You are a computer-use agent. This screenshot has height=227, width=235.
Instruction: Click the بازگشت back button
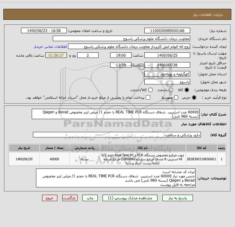70,198
